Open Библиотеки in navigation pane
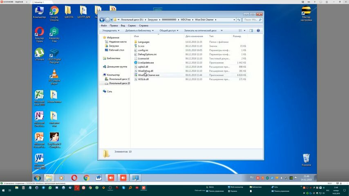Viewport: 349px width, 196px height. [x=113, y=58]
